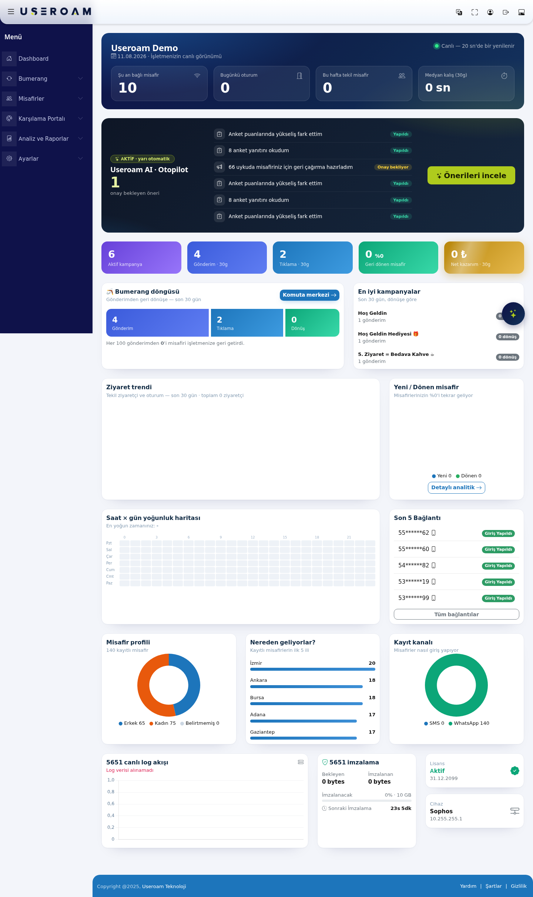533x897 pixels.
Task: Click the Aktif kampanya purple card
Action: pyautogui.click(x=141, y=258)
